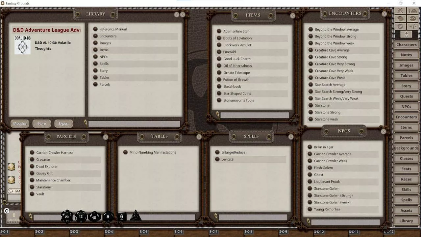
Task: Open Skills in the sidebar
Action: (x=406, y=190)
